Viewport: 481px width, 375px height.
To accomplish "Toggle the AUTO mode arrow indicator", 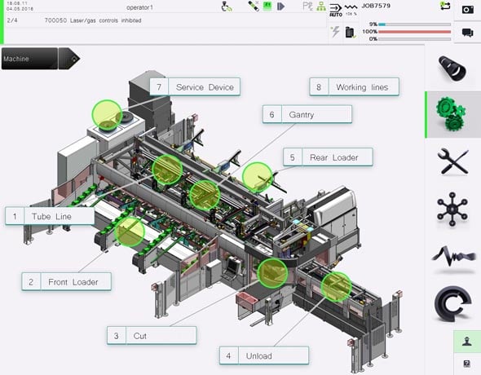I will (336, 10).
